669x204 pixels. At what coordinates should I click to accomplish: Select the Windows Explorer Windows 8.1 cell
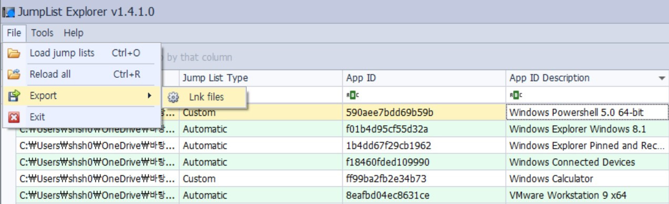click(x=587, y=129)
